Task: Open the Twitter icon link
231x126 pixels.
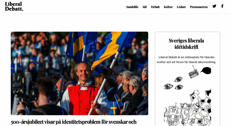Action: click(214, 6)
